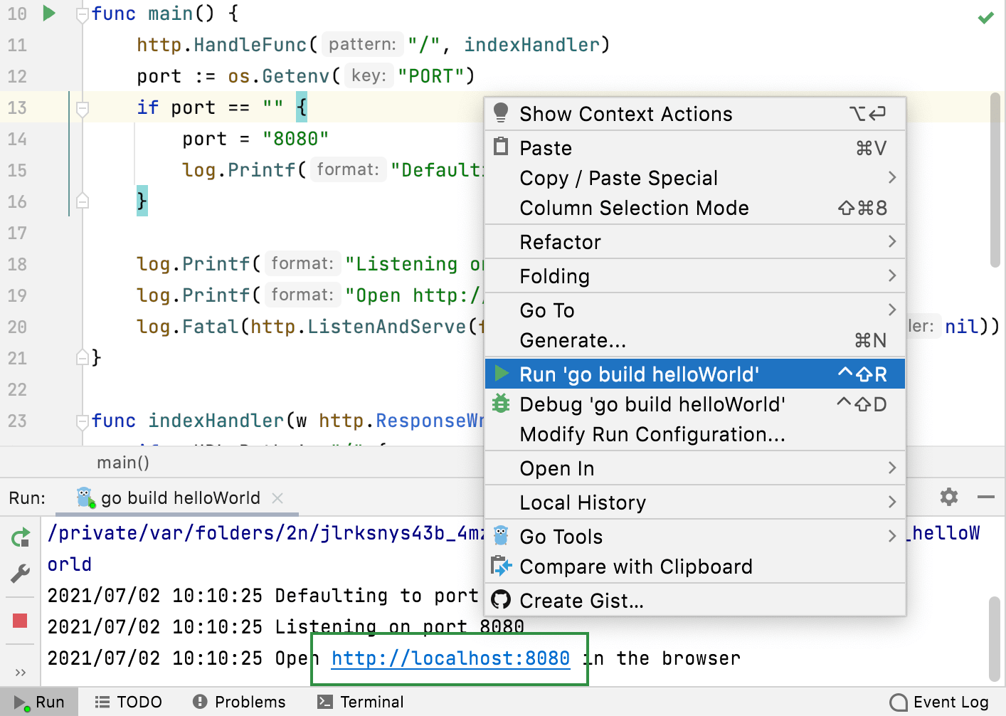1006x716 pixels.
Task: Click the gear icon in the Run panel
Action: [948, 497]
